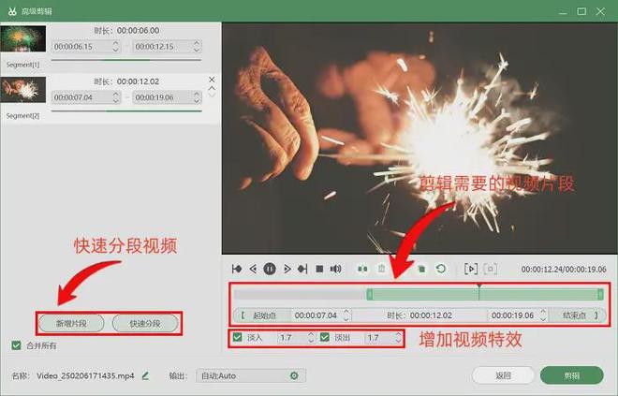618x396 pixels.
Task: Click the timeline right trim handle
Action: pyautogui.click(x=600, y=294)
